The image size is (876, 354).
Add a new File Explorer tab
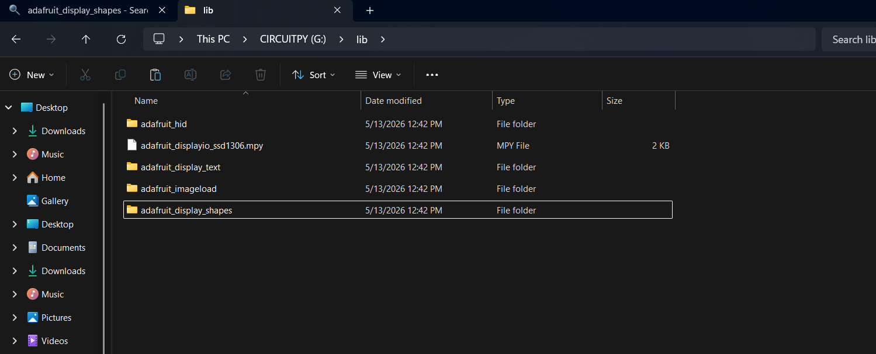click(369, 10)
